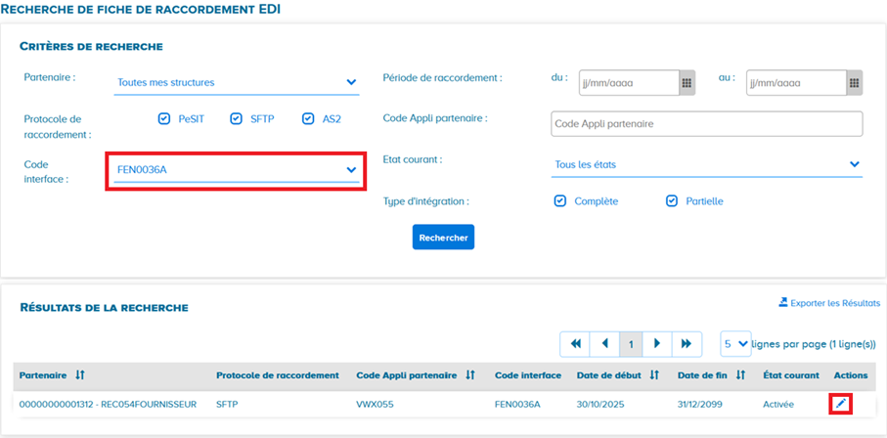This screenshot has width=887, height=438.
Task: Sort results by Partenaire column
Action: [80, 375]
